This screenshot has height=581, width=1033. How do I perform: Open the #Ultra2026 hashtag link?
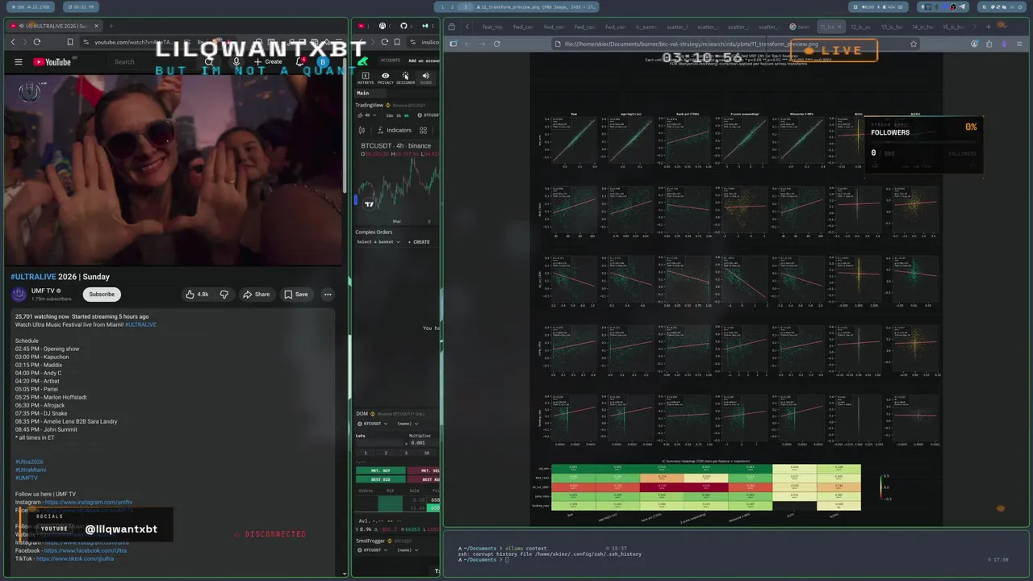29,462
